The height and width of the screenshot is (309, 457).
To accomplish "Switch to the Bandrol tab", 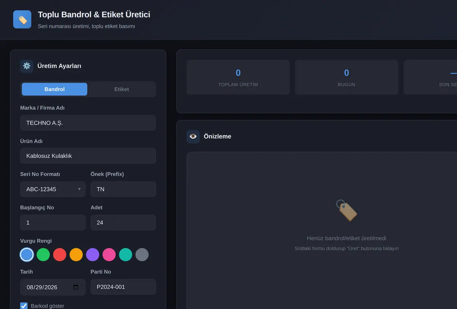I will click(54, 89).
